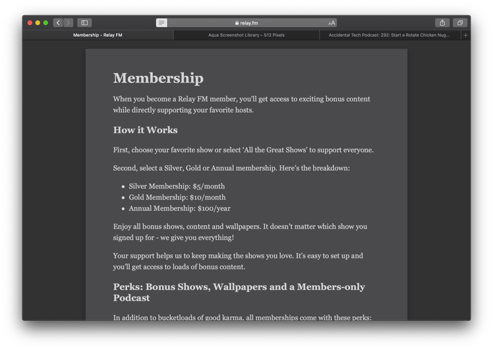The height and width of the screenshot is (350, 493).
Task: Switch to Accidental Tech Podcast tab
Action: click(390, 35)
